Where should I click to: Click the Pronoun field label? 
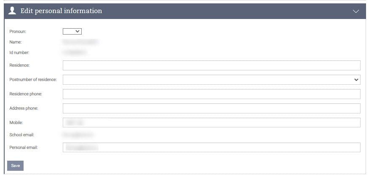click(18, 31)
